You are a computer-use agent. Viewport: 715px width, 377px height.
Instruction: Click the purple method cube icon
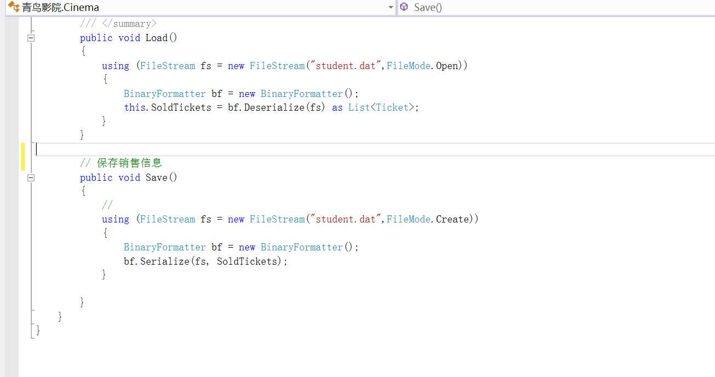(x=404, y=7)
